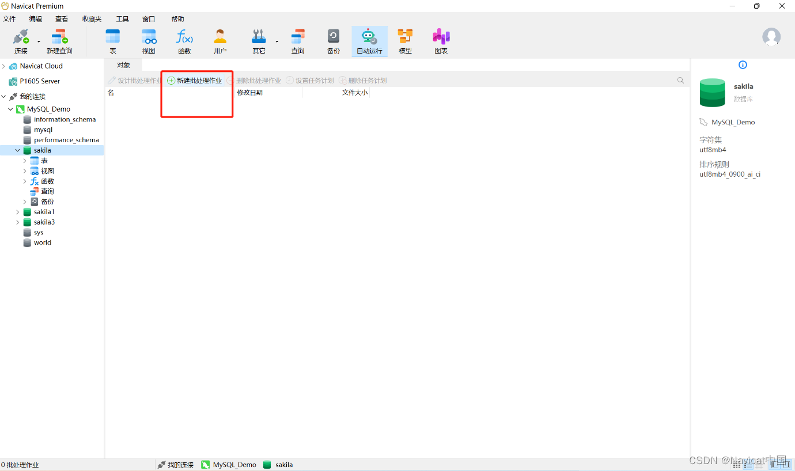Click 设置任务计划 button

pos(310,81)
